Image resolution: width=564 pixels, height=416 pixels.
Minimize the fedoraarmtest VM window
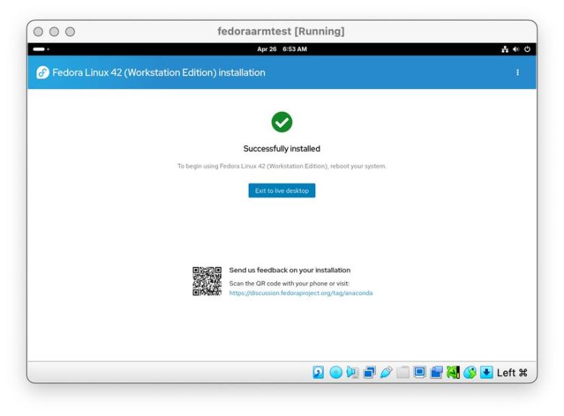(54, 32)
